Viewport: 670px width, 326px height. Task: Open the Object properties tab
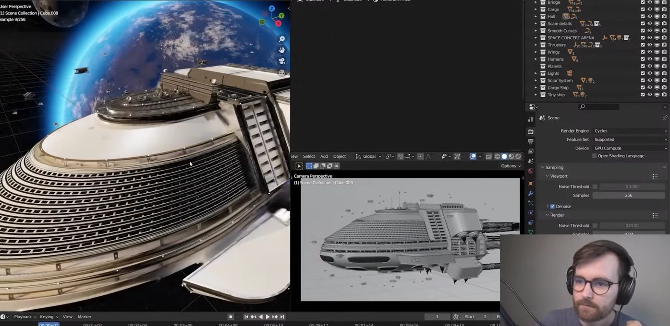[x=531, y=184]
